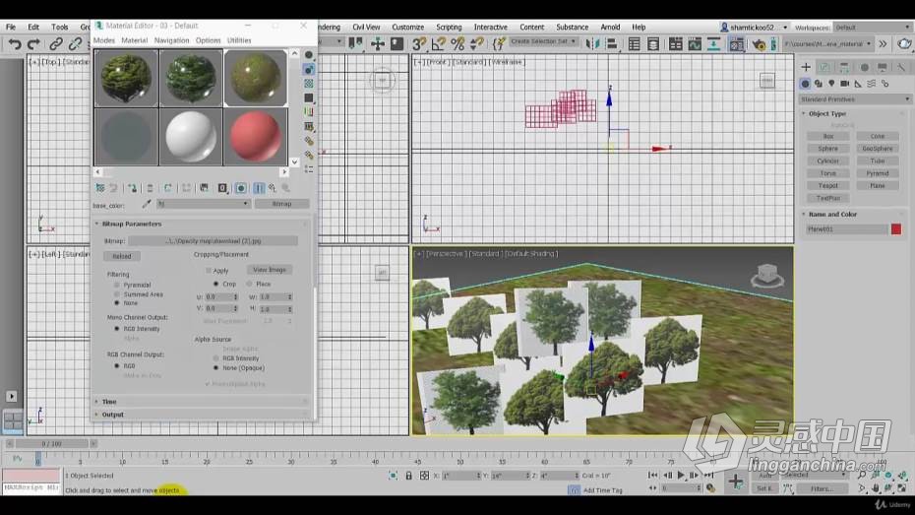The image size is (915, 515).
Task: Click the Undo arrow in main toolbar
Action: pos(15,43)
